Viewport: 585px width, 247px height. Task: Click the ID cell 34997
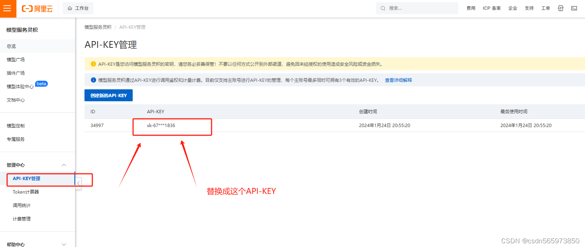(97, 126)
